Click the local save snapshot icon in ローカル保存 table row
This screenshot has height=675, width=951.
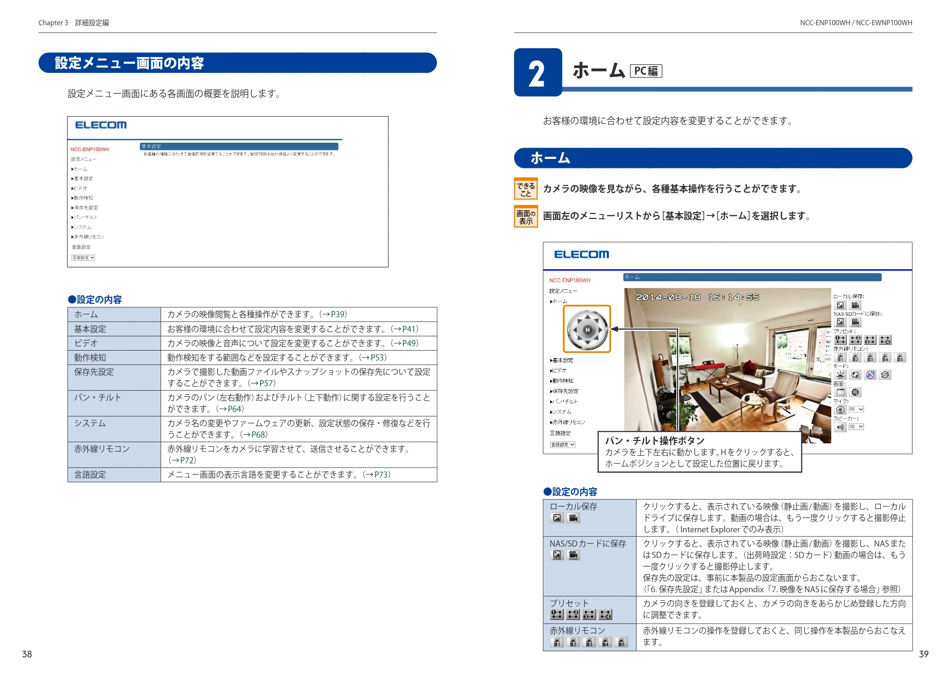coord(557,518)
